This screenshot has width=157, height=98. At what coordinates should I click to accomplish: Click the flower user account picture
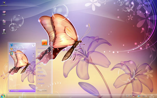(44, 42)
